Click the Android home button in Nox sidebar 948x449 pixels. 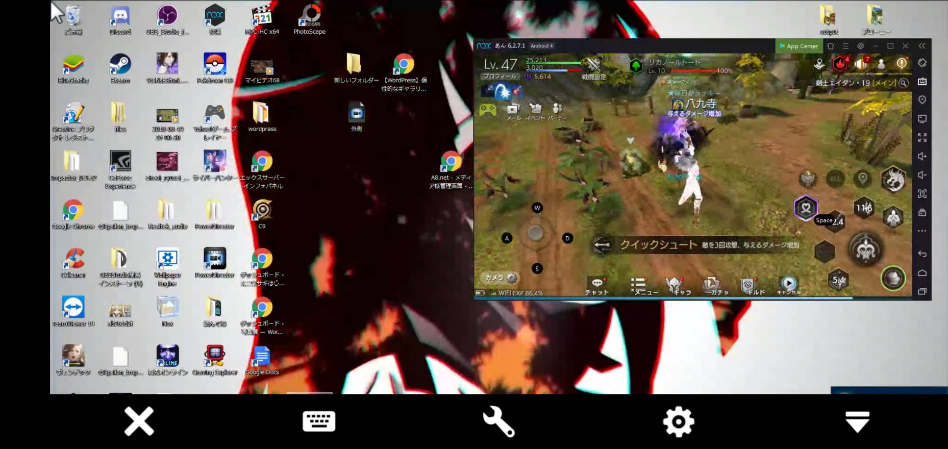coord(922,273)
